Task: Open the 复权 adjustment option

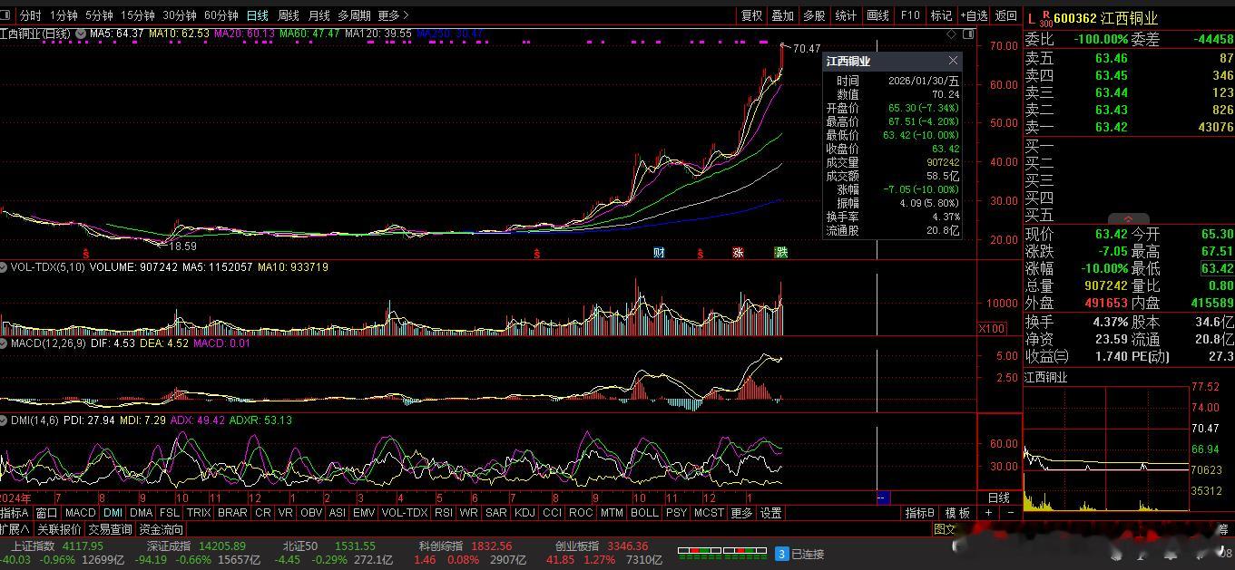Action: point(751,15)
